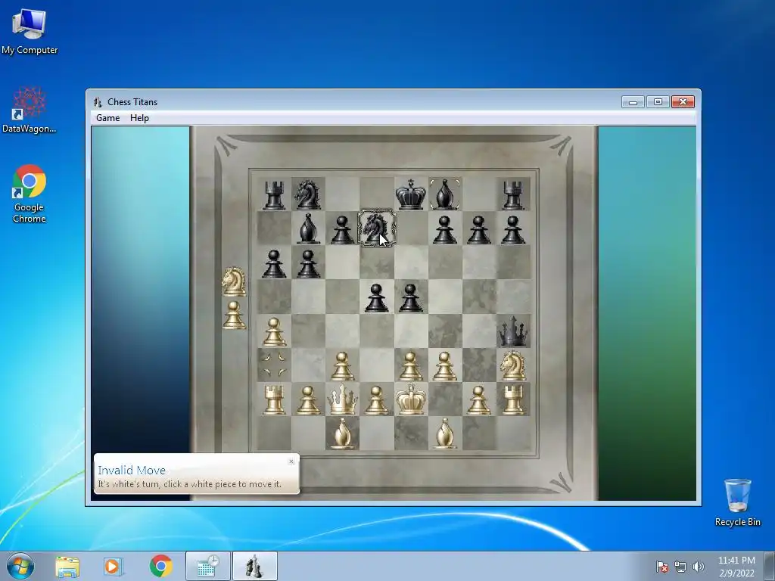The height and width of the screenshot is (581, 775).
Task: Select the black rook on a8
Action: coord(274,194)
